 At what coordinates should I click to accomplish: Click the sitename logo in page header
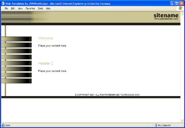(x=166, y=15)
